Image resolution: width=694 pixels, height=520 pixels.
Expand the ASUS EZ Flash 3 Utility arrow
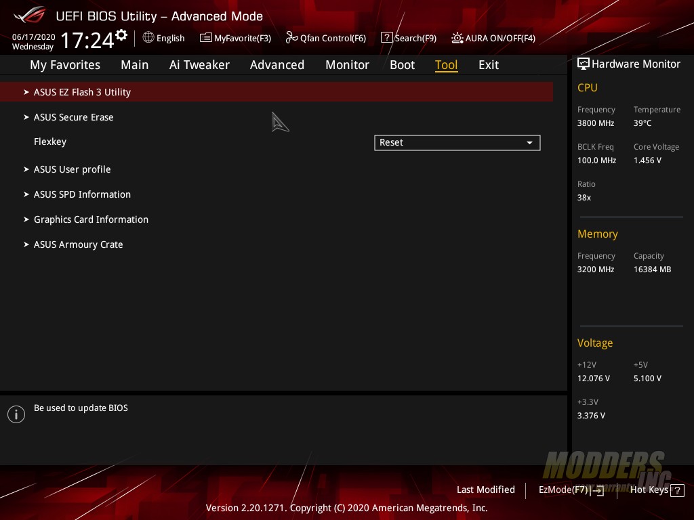26,92
